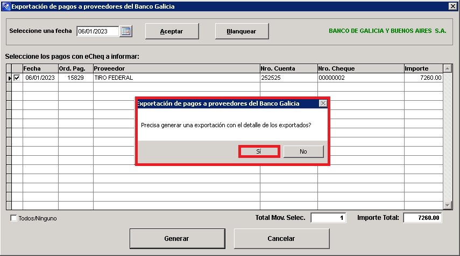Select the TIRO FEDERAL provider cell
The image size is (460, 256).
(176, 78)
